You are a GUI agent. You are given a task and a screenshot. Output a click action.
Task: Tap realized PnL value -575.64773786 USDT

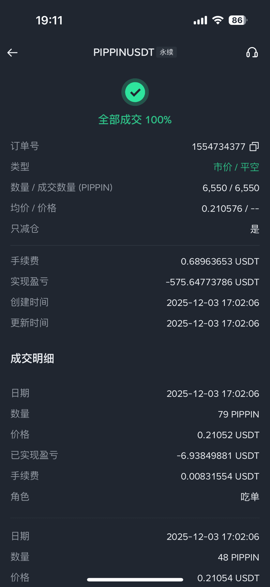click(213, 282)
